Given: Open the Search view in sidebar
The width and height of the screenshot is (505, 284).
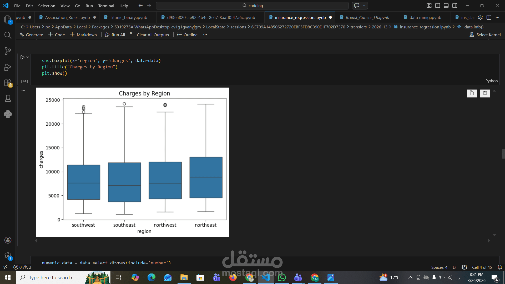Looking at the screenshot, I should point(8,35).
